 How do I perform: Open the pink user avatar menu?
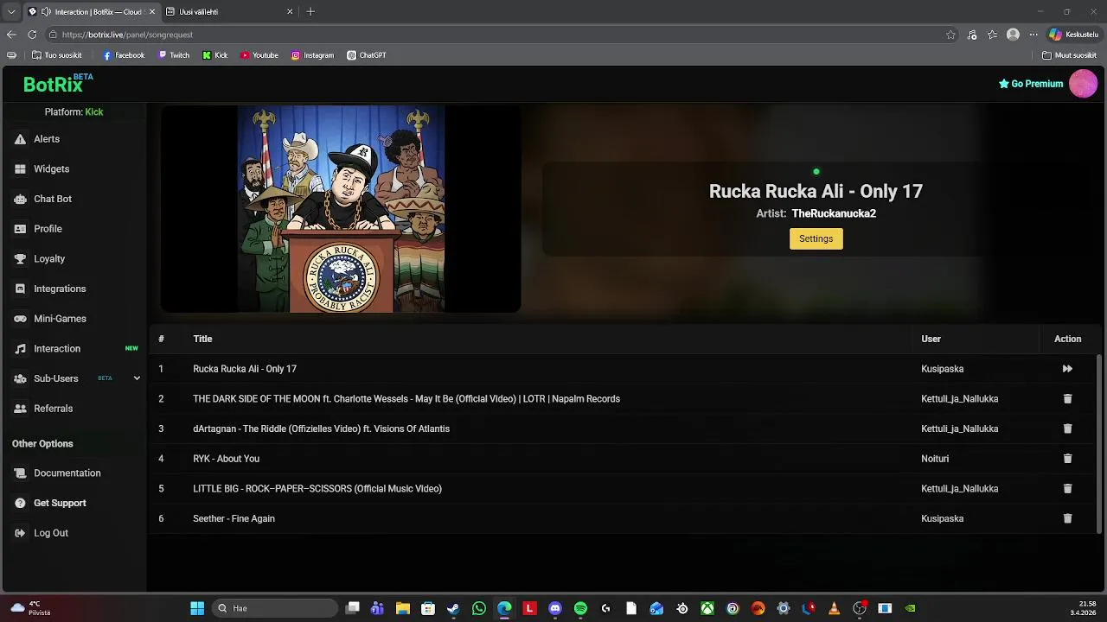[1083, 84]
